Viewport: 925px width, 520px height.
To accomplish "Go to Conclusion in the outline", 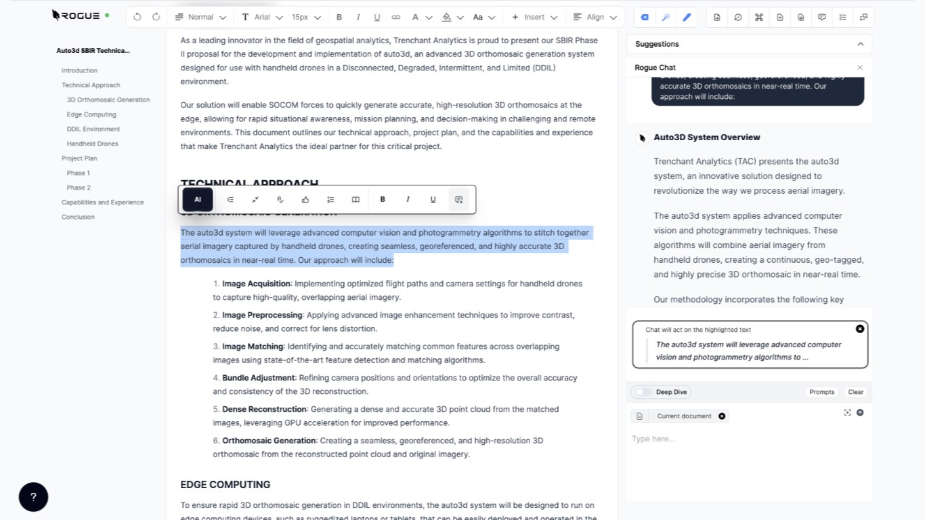I will click(x=78, y=217).
